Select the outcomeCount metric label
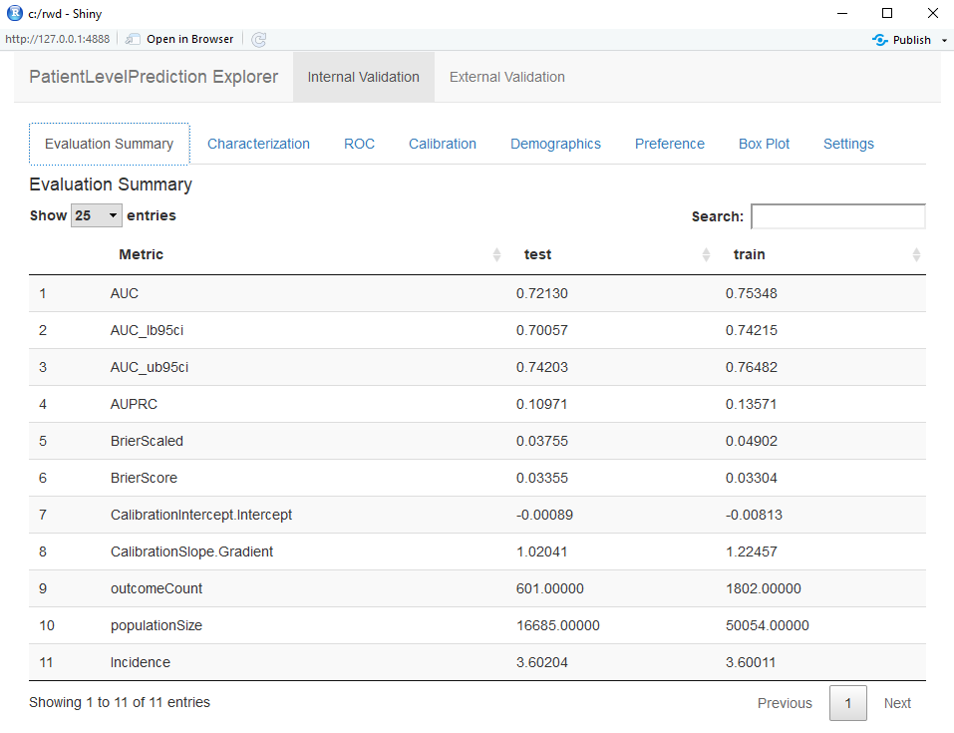 (x=157, y=588)
